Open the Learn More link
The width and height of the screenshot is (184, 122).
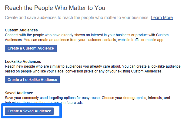click(x=162, y=18)
